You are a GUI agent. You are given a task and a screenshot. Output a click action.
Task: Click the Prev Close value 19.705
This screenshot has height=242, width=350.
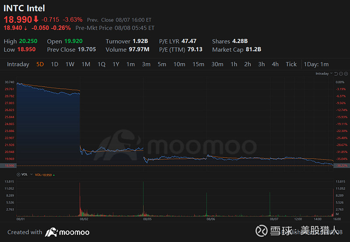87,50
